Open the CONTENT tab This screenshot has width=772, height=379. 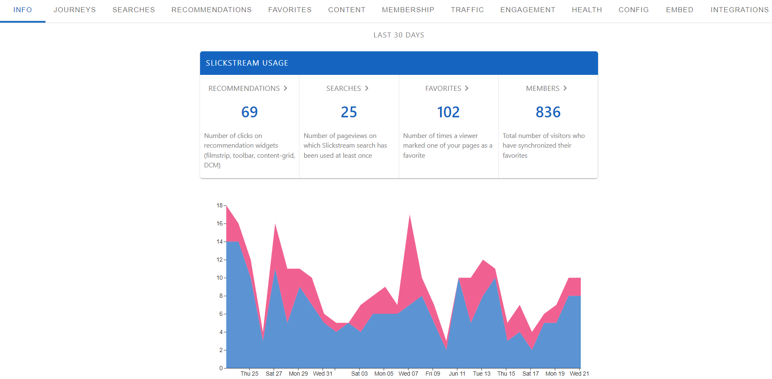tap(347, 10)
